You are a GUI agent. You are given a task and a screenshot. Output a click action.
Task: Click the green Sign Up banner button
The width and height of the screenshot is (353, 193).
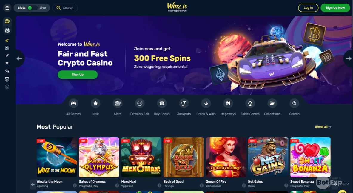coord(78,75)
